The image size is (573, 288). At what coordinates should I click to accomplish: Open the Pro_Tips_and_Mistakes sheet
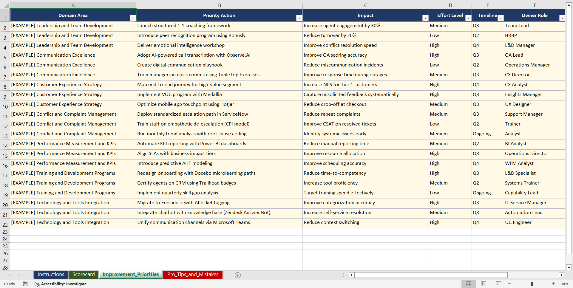[192, 275]
